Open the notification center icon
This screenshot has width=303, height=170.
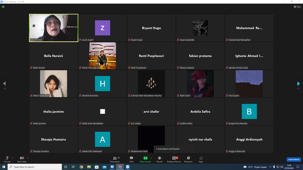click(298, 167)
